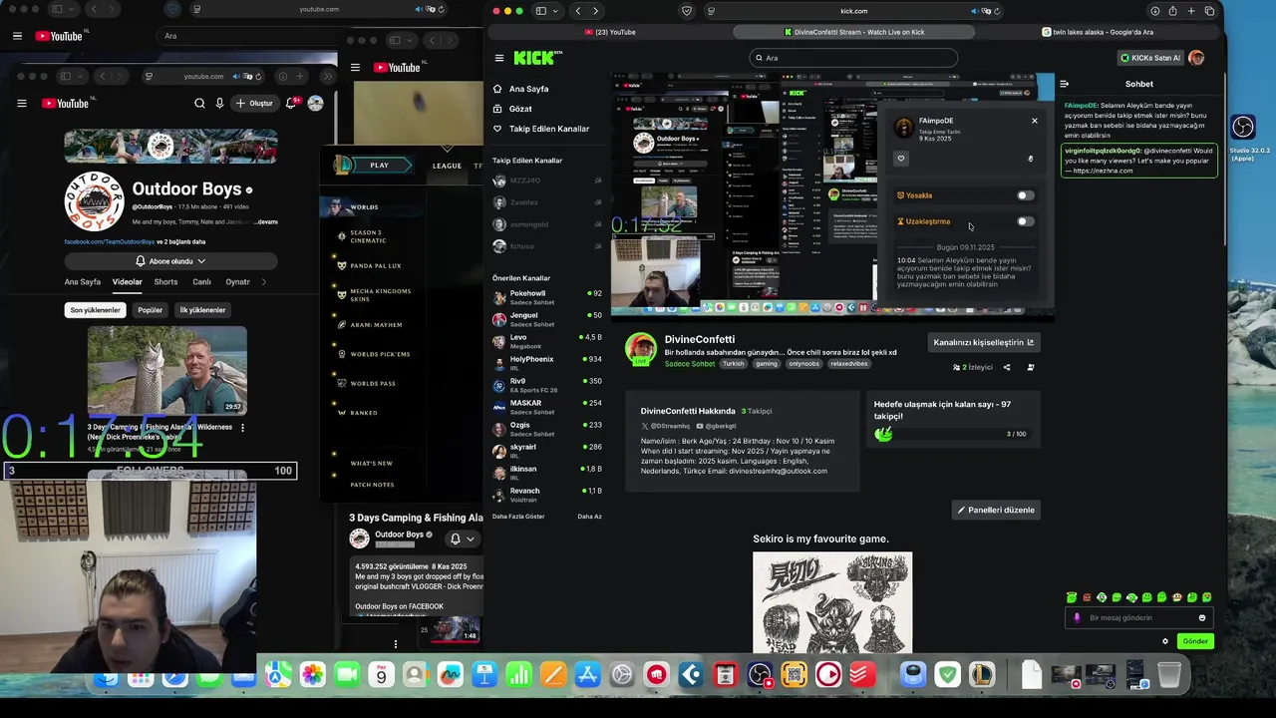Select Videolar tab on Outdoor Boys
The image size is (1276, 718).
(x=127, y=282)
